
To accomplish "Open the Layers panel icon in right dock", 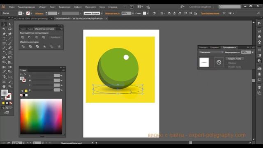I will [x=259, y=87].
